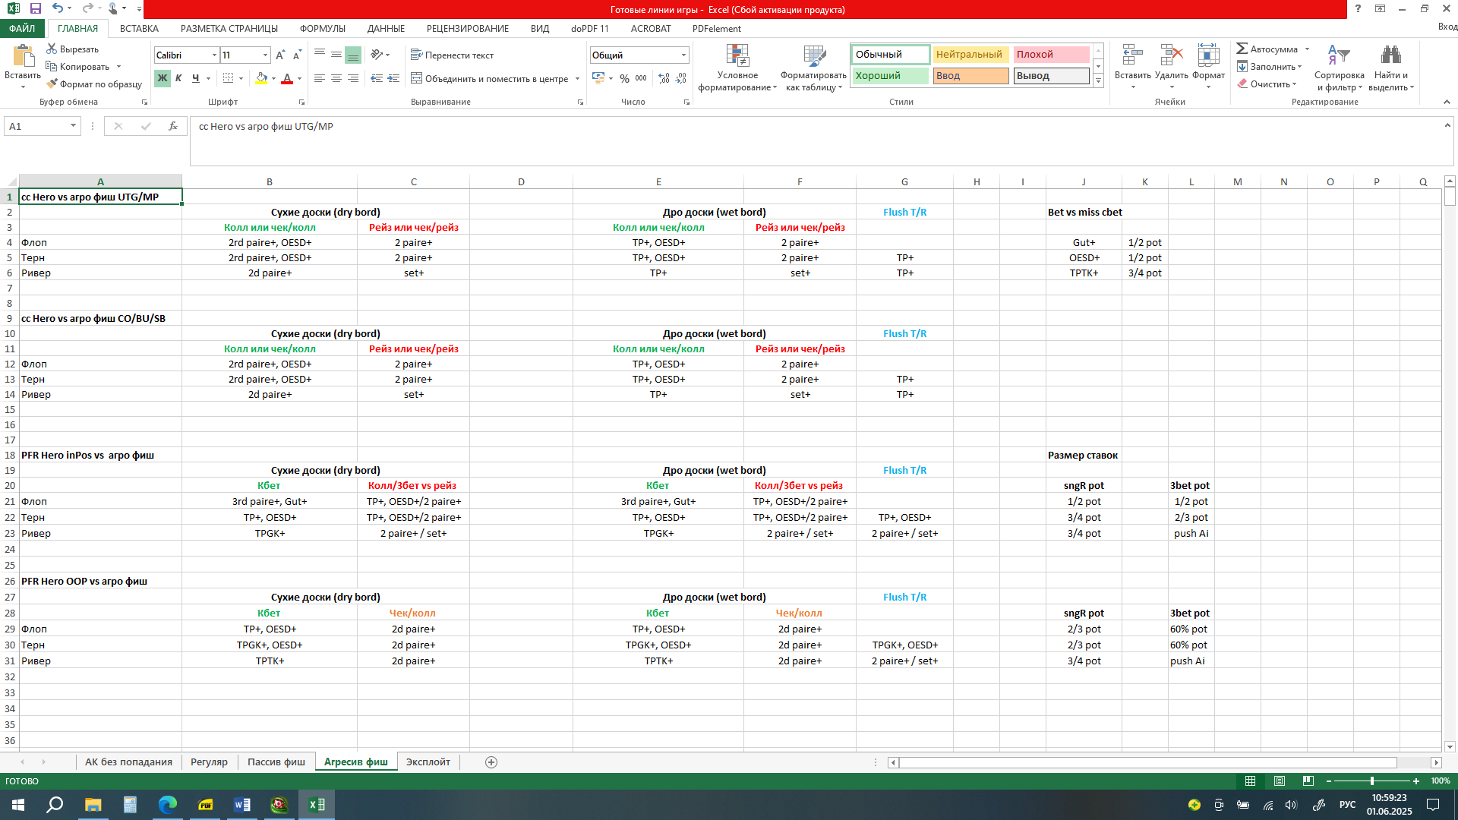1458x820 pixels.
Task: Switch to ДАННЫЕ tab
Action: coord(386,29)
